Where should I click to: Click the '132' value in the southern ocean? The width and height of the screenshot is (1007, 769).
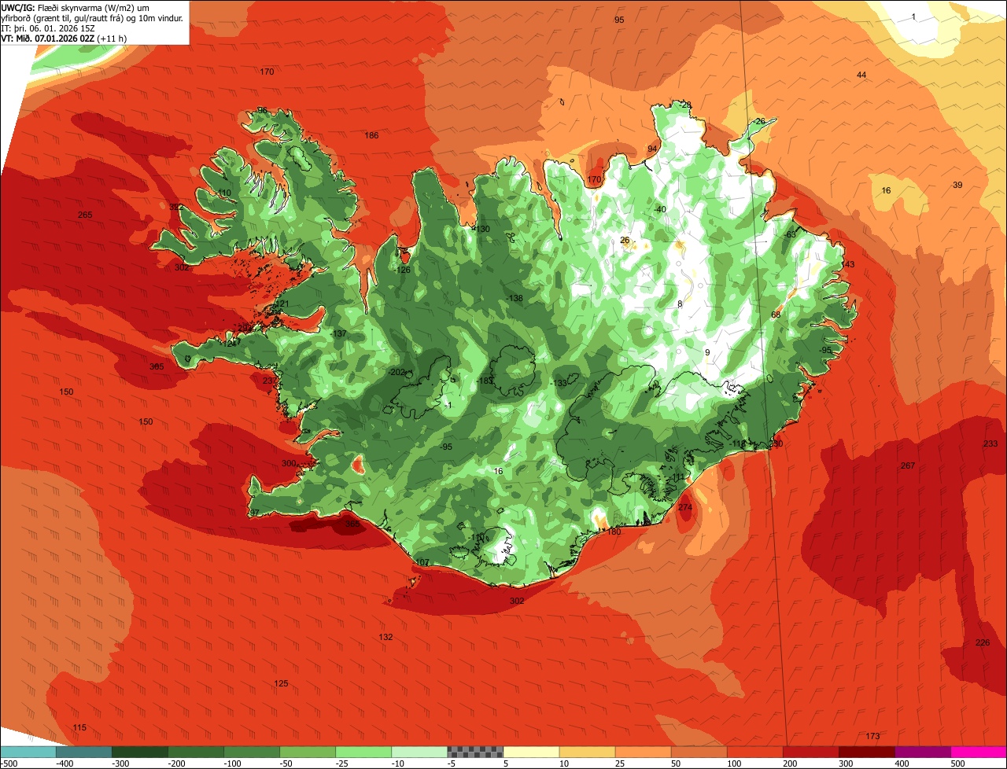pyautogui.click(x=385, y=637)
